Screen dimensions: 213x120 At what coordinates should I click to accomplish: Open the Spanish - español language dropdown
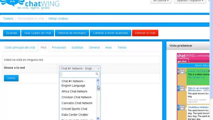pyautogui.click(x=190, y=1)
